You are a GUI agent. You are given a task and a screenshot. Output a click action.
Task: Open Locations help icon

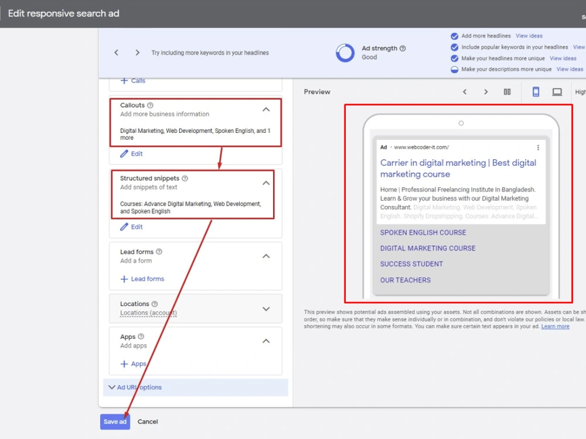155,304
